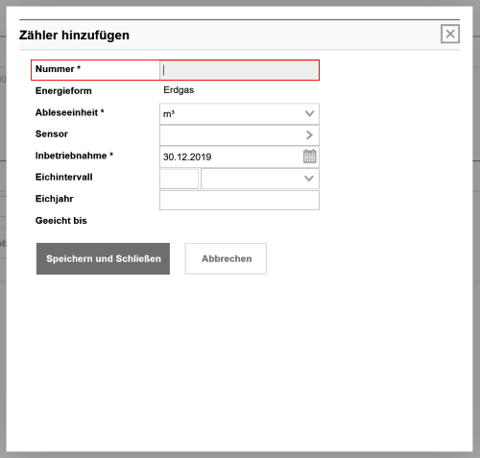This screenshot has width=480, height=458.
Task: Click Speichern und Schließen button
Action: pos(103,258)
